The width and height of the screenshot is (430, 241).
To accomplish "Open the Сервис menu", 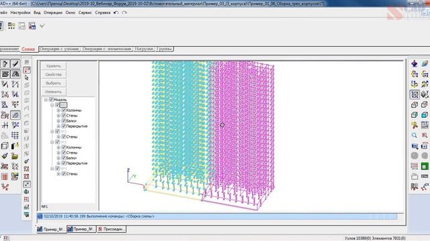I will (85, 13).
